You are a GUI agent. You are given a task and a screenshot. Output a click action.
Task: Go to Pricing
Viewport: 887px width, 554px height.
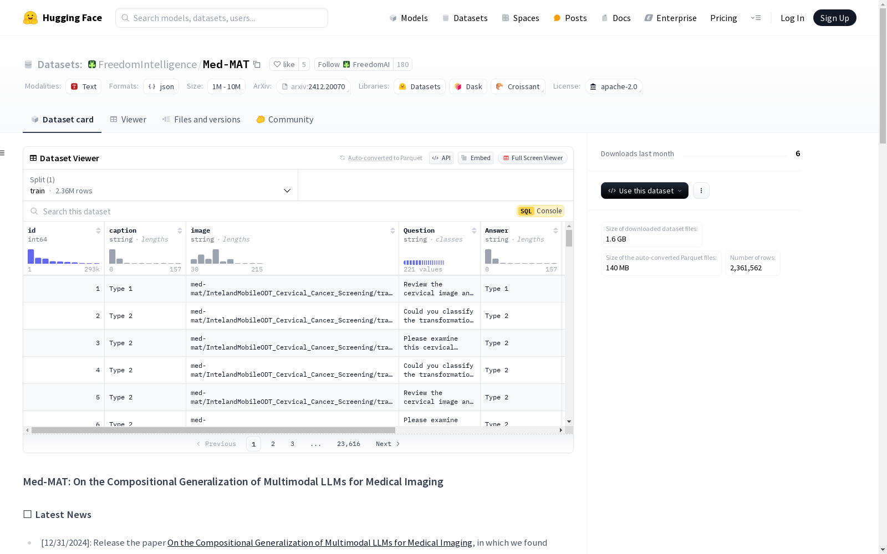[723, 18]
